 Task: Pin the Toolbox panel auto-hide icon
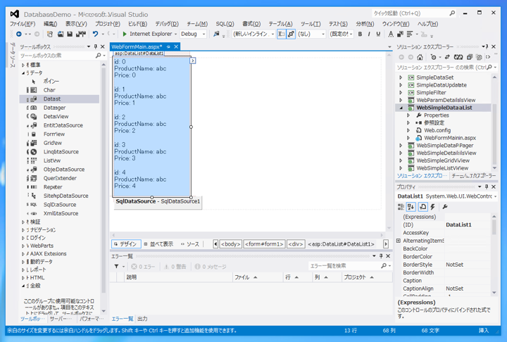tap(96, 47)
